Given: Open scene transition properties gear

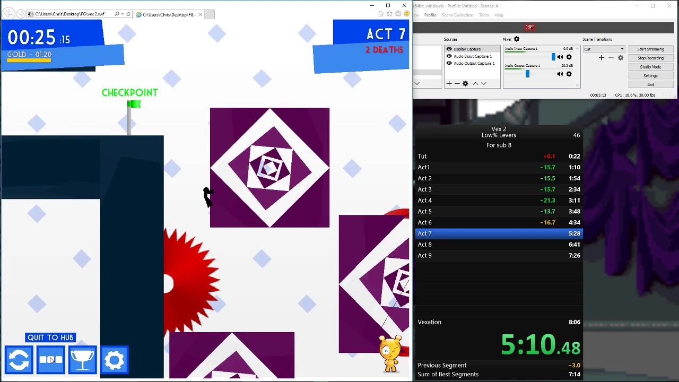Looking at the screenshot, I should coord(620,58).
